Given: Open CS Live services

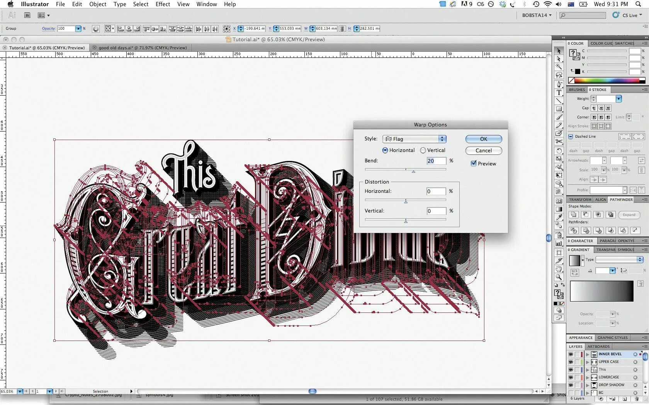Looking at the screenshot, I should click(x=627, y=15).
